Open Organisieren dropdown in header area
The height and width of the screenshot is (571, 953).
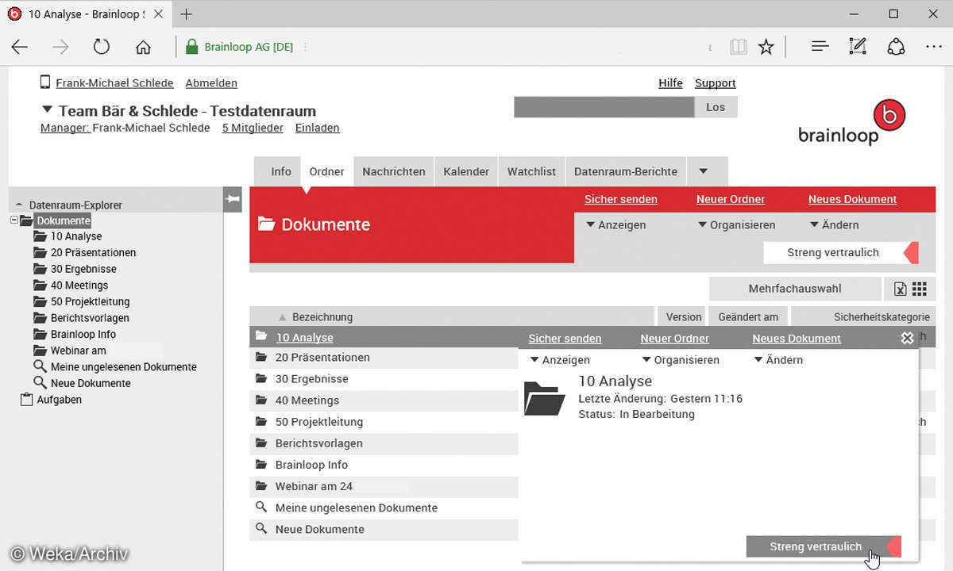[736, 225]
